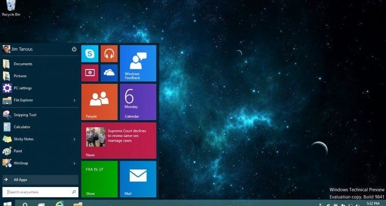Expand Sticky Notes jump list arrow
Image resolution: width=386 pixels, height=206 pixels.
(x=74, y=139)
